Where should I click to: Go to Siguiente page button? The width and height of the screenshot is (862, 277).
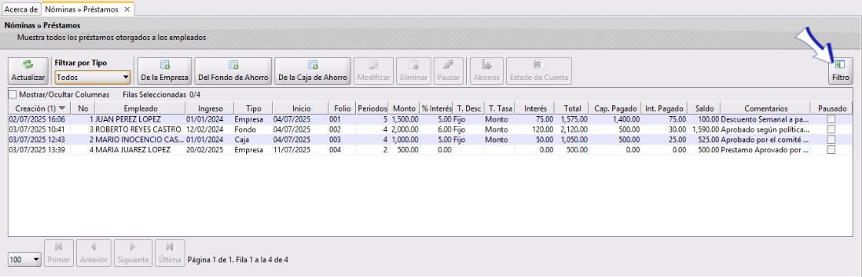pos(133,253)
